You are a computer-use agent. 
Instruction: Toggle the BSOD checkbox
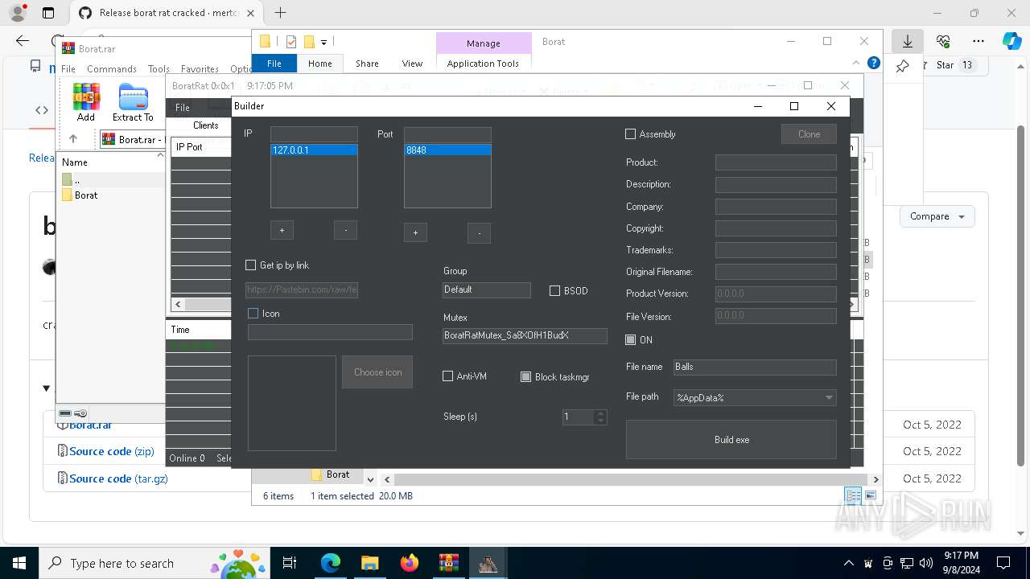[x=554, y=290]
